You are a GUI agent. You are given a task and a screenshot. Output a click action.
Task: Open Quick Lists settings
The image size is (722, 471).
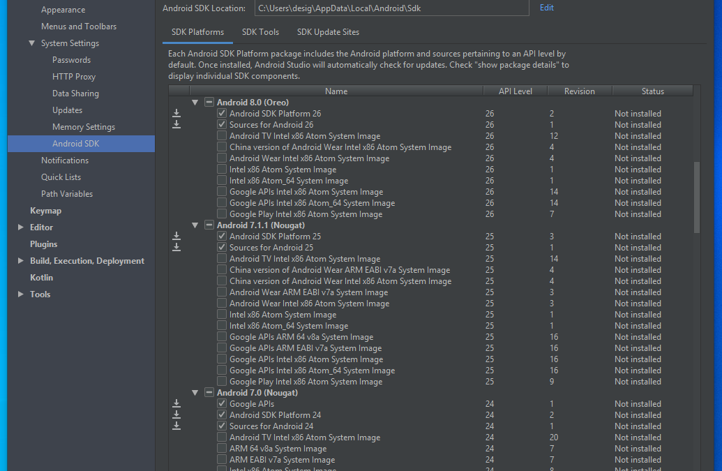61,177
